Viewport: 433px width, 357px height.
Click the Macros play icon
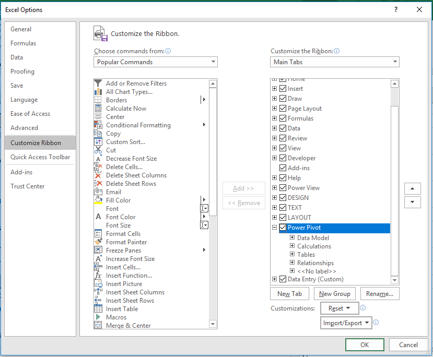(x=98, y=317)
